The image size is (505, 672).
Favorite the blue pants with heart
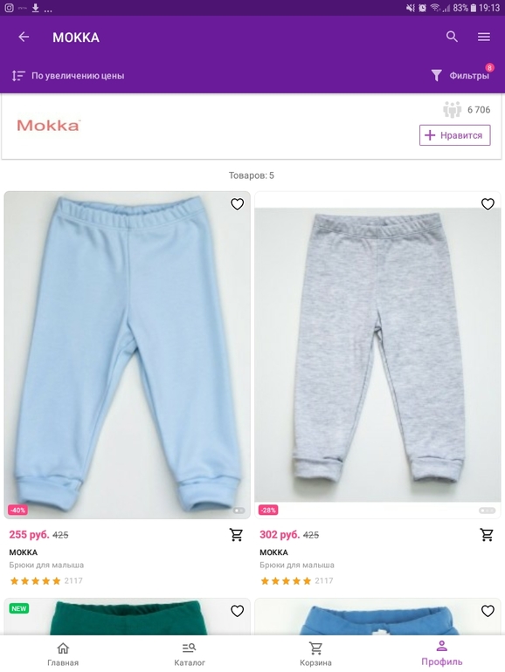click(x=238, y=204)
